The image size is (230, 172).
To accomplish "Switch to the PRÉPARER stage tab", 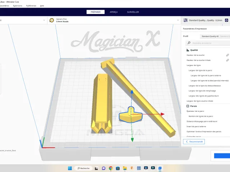I will point(96,12).
